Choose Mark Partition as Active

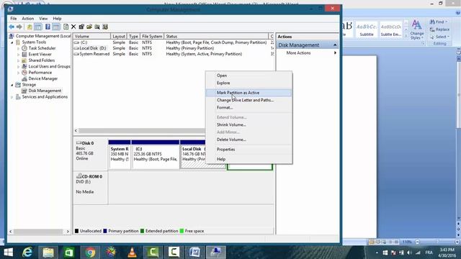(249, 93)
